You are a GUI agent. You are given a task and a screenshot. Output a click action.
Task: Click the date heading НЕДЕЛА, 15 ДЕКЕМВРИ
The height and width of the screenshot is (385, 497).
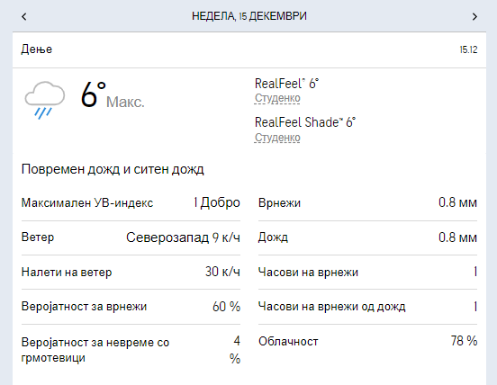click(x=249, y=16)
